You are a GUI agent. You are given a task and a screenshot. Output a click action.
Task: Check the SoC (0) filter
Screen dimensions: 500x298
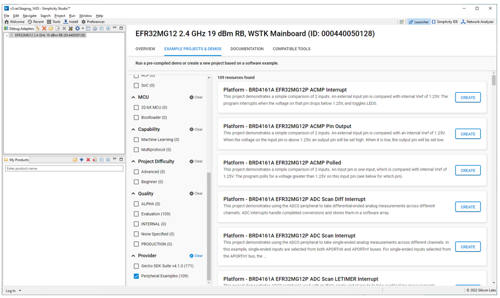coord(136,85)
